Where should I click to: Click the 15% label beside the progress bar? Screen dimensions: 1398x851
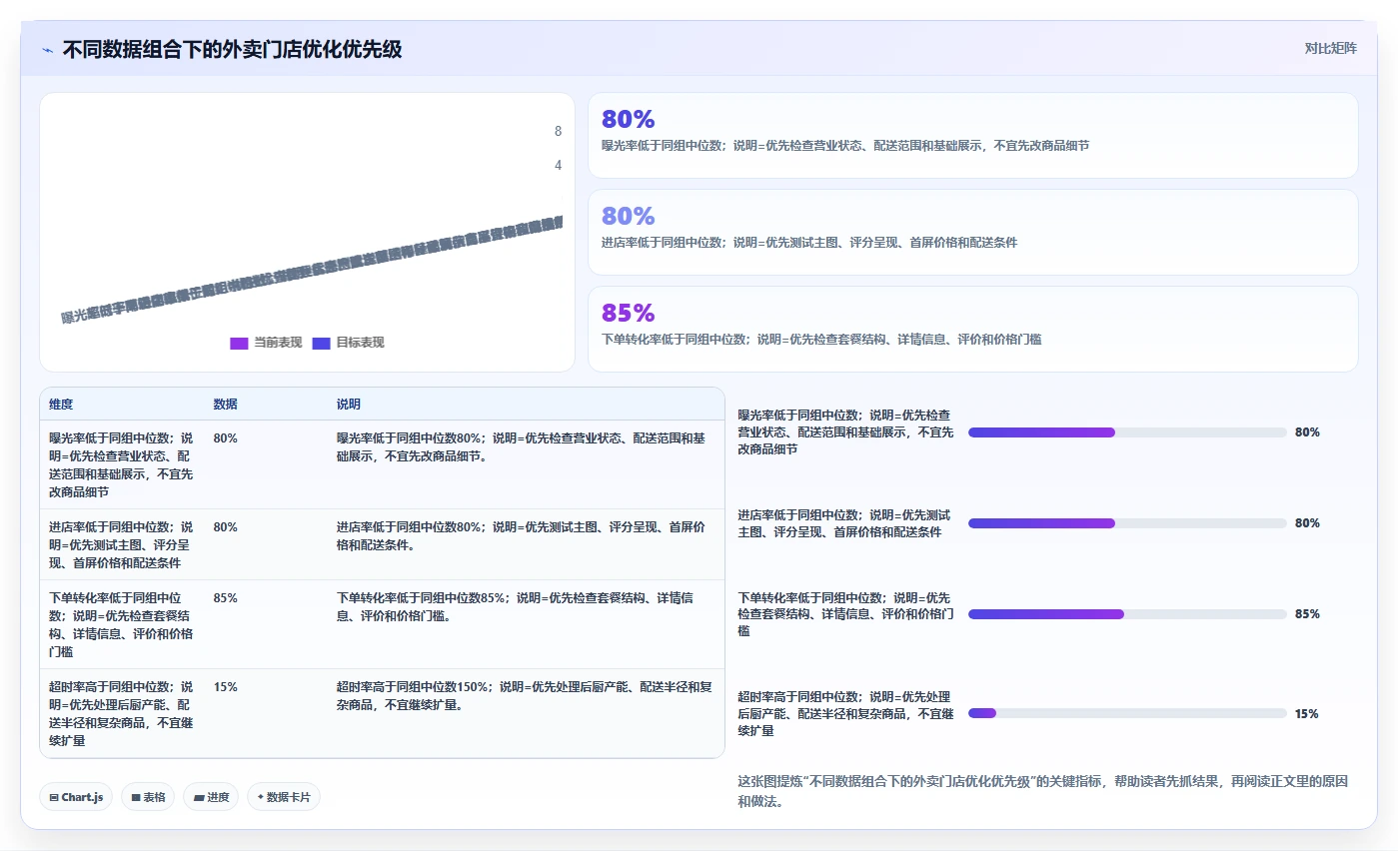[x=1307, y=714]
